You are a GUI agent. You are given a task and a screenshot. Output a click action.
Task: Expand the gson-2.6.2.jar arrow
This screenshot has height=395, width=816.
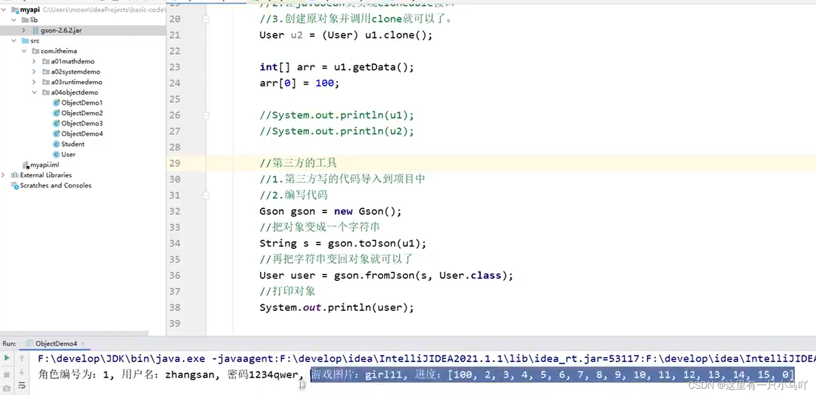24,30
